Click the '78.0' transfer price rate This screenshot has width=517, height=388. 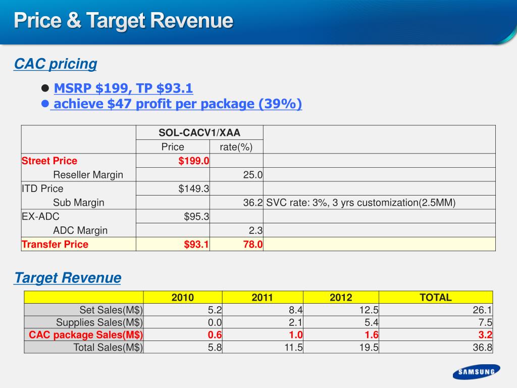(x=253, y=244)
